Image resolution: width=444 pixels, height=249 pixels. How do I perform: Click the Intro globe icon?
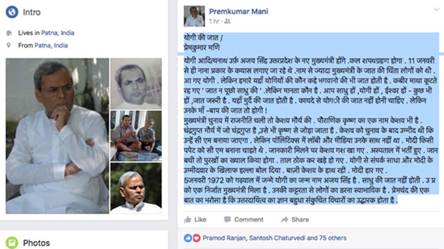pyautogui.click(x=12, y=12)
